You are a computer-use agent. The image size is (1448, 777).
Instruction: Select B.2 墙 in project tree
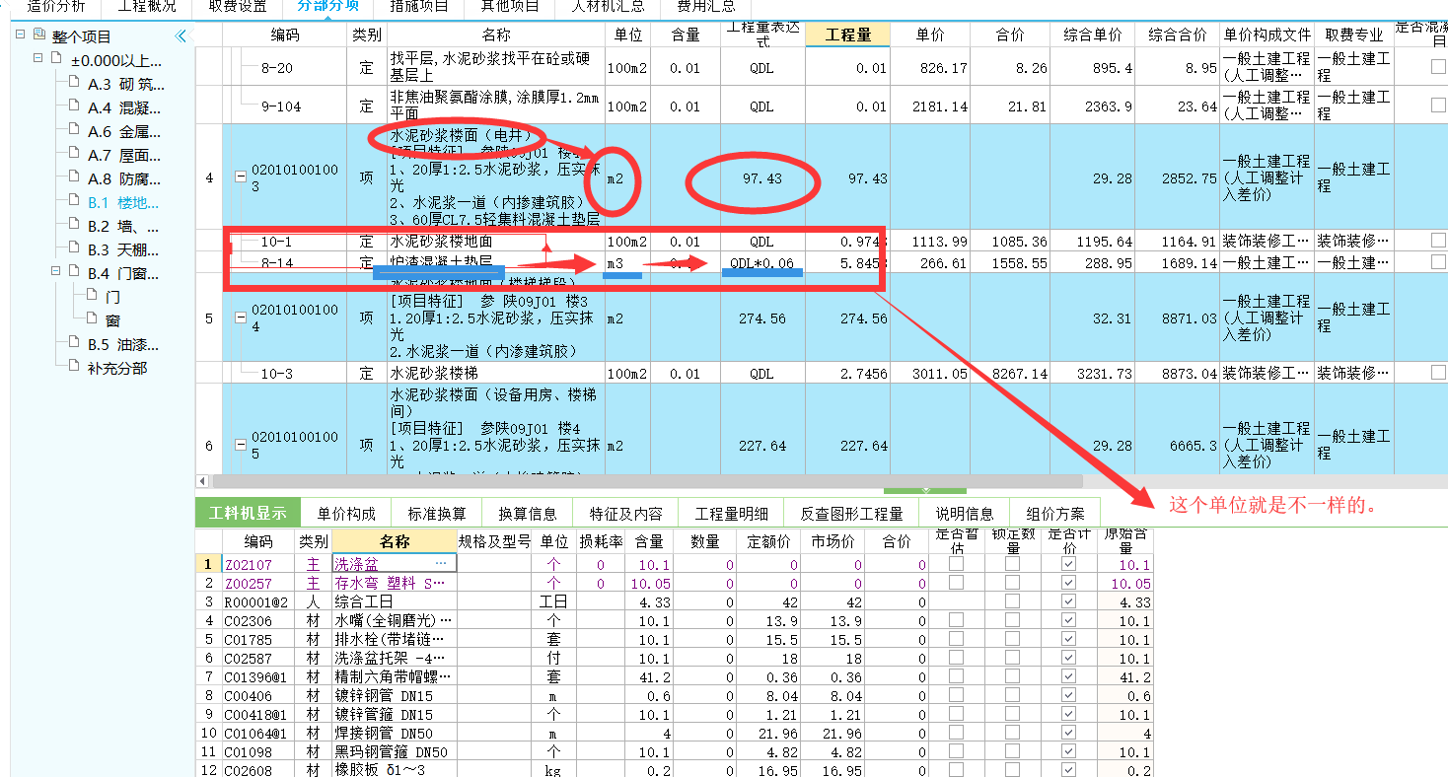(x=123, y=226)
